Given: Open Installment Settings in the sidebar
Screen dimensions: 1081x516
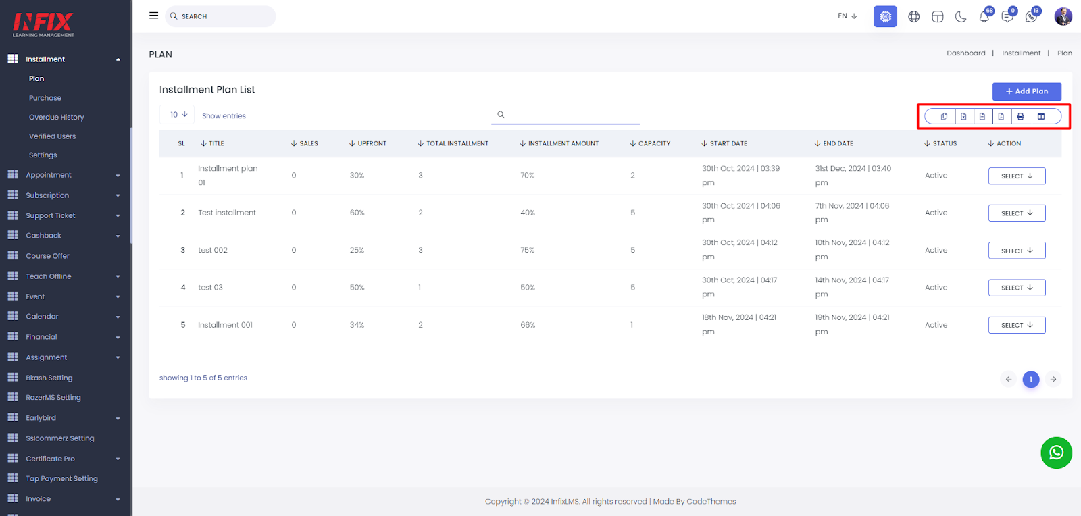Looking at the screenshot, I should [43, 155].
